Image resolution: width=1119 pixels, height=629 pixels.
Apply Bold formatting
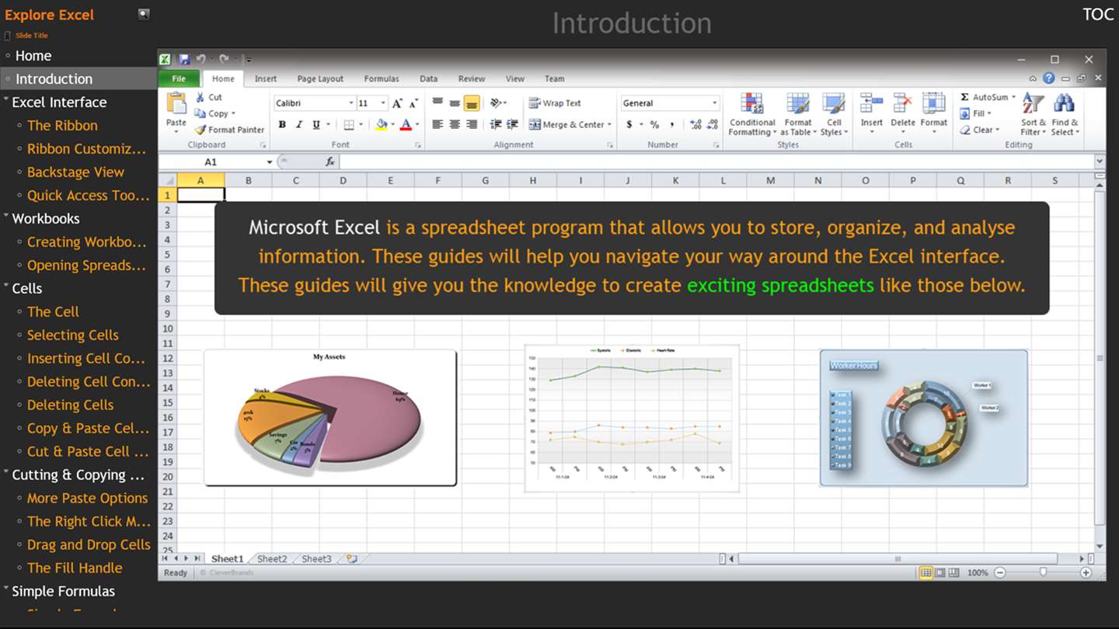click(282, 124)
